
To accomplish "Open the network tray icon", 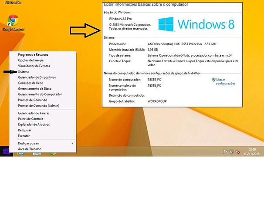I will 231,151.
